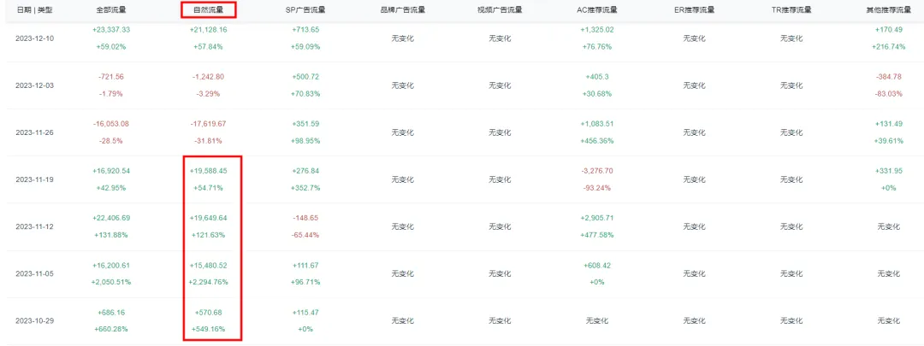Click the +570.68 natural traffic value

click(209, 313)
